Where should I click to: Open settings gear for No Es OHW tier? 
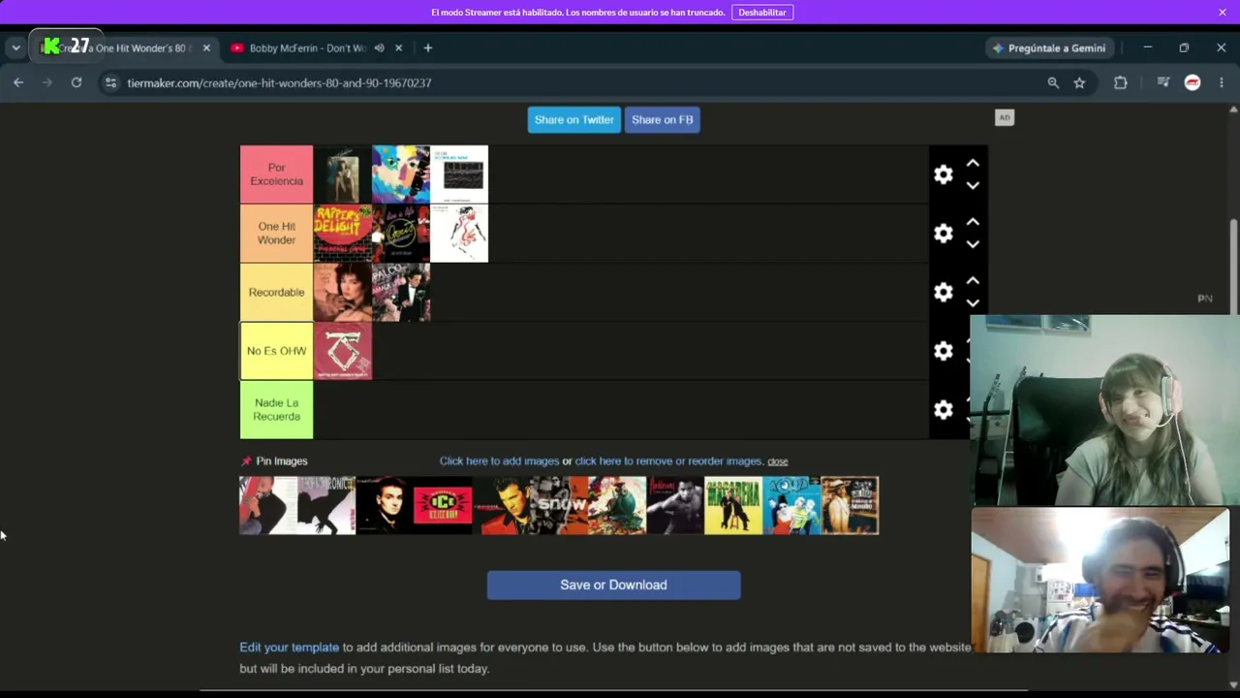pos(944,351)
